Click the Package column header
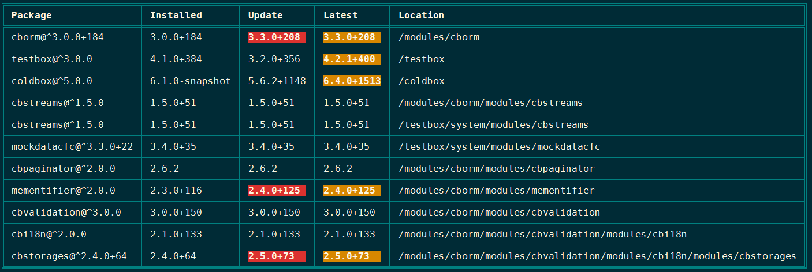The height and width of the screenshot is (272, 812). tap(32, 16)
